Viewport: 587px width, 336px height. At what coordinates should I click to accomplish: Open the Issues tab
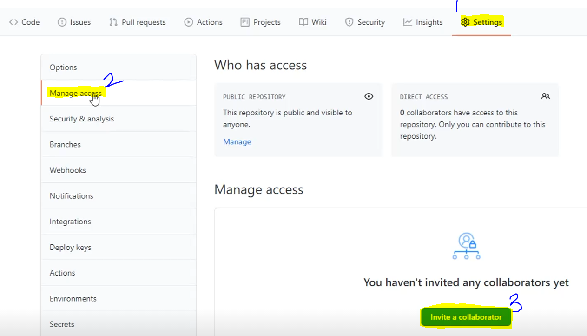tap(74, 22)
